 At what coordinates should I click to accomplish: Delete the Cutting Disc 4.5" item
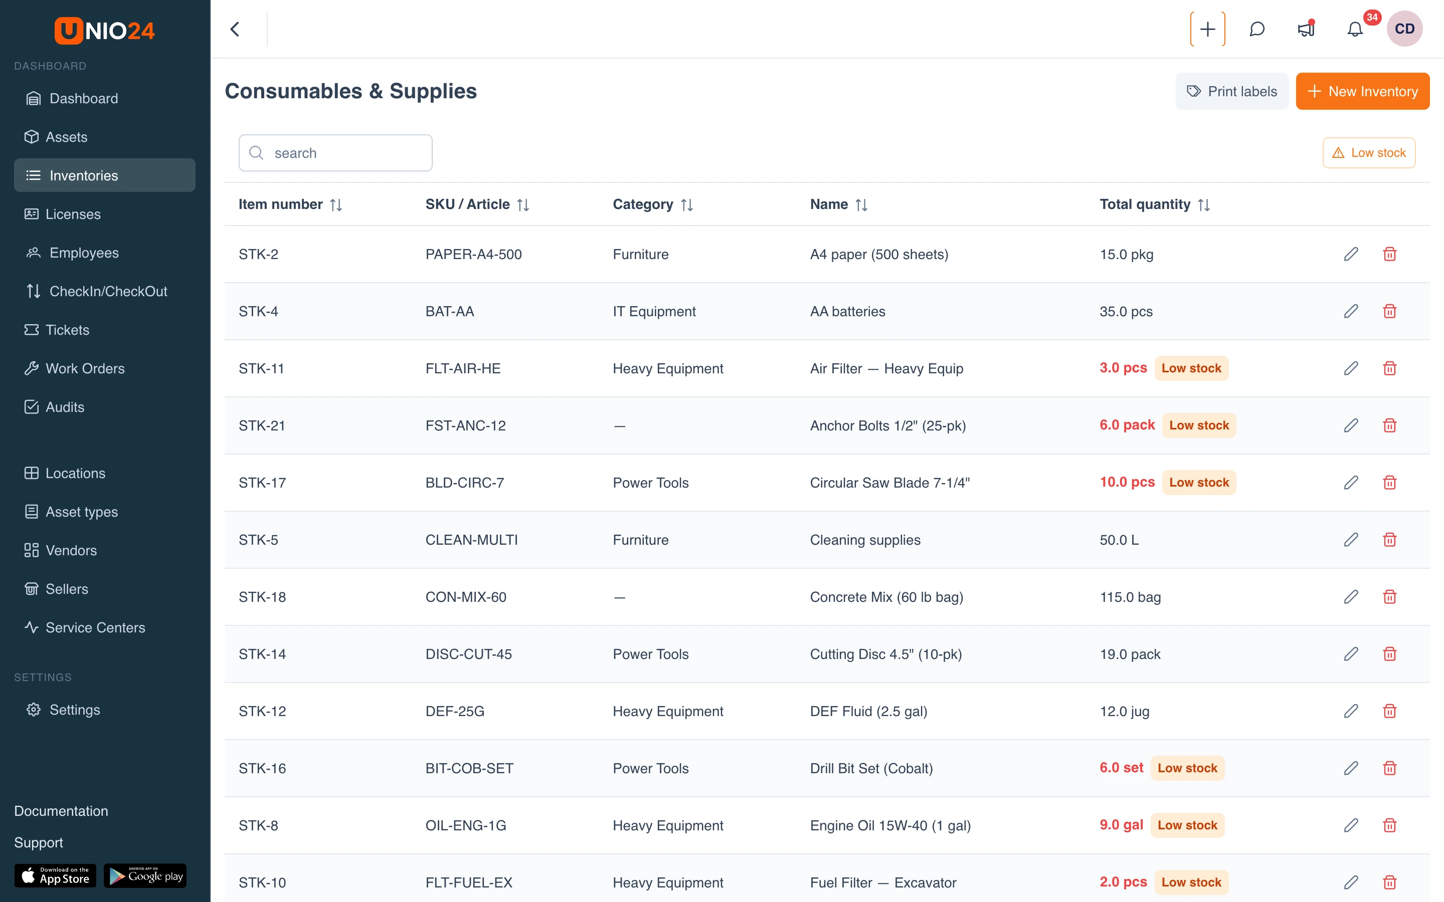coord(1390,654)
